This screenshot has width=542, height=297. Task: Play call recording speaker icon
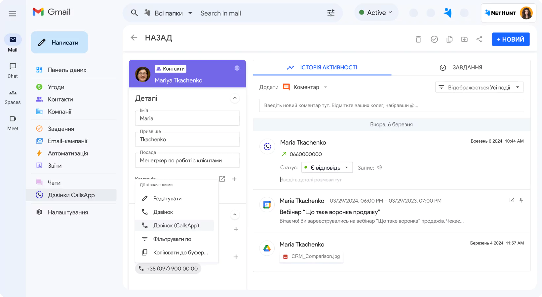(x=379, y=167)
